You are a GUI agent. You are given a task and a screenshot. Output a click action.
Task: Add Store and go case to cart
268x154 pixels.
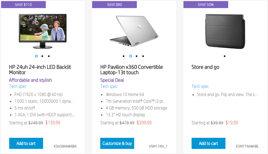pyautogui.click(x=208, y=143)
